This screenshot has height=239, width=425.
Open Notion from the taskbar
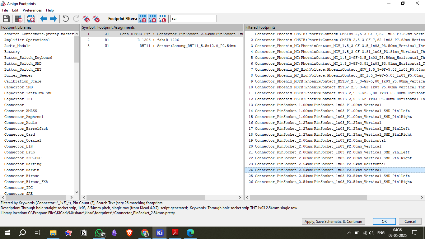point(84,233)
